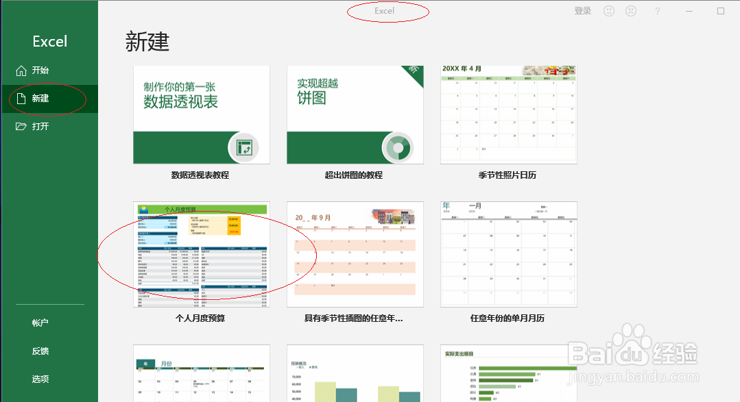Click the frowning face feedback icon
740x402 pixels.
coord(630,11)
